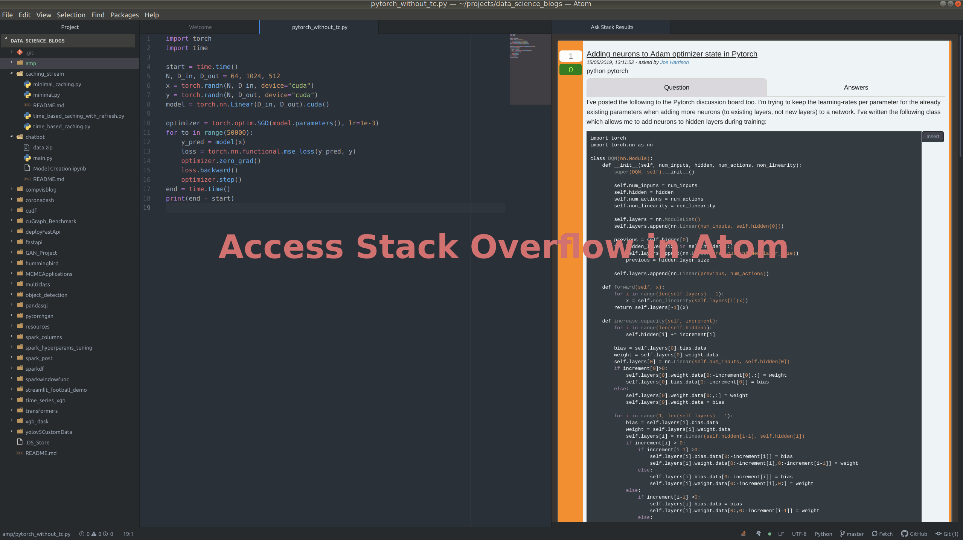The image size is (963, 540).
Task: Click the UTF-8 encoding selector
Action: point(799,534)
